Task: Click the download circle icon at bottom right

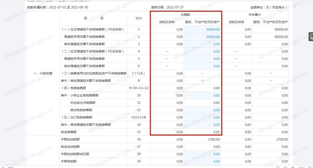Action: 310,167
